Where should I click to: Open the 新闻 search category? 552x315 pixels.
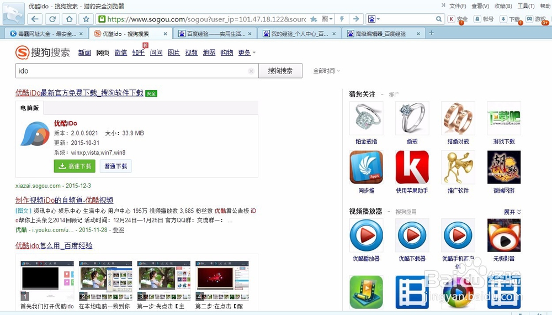point(84,53)
